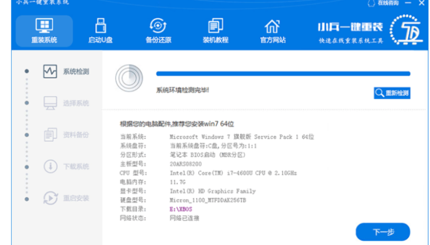Go to 装机教程 tab
The width and height of the screenshot is (430, 245).
[x=216, y=31]
